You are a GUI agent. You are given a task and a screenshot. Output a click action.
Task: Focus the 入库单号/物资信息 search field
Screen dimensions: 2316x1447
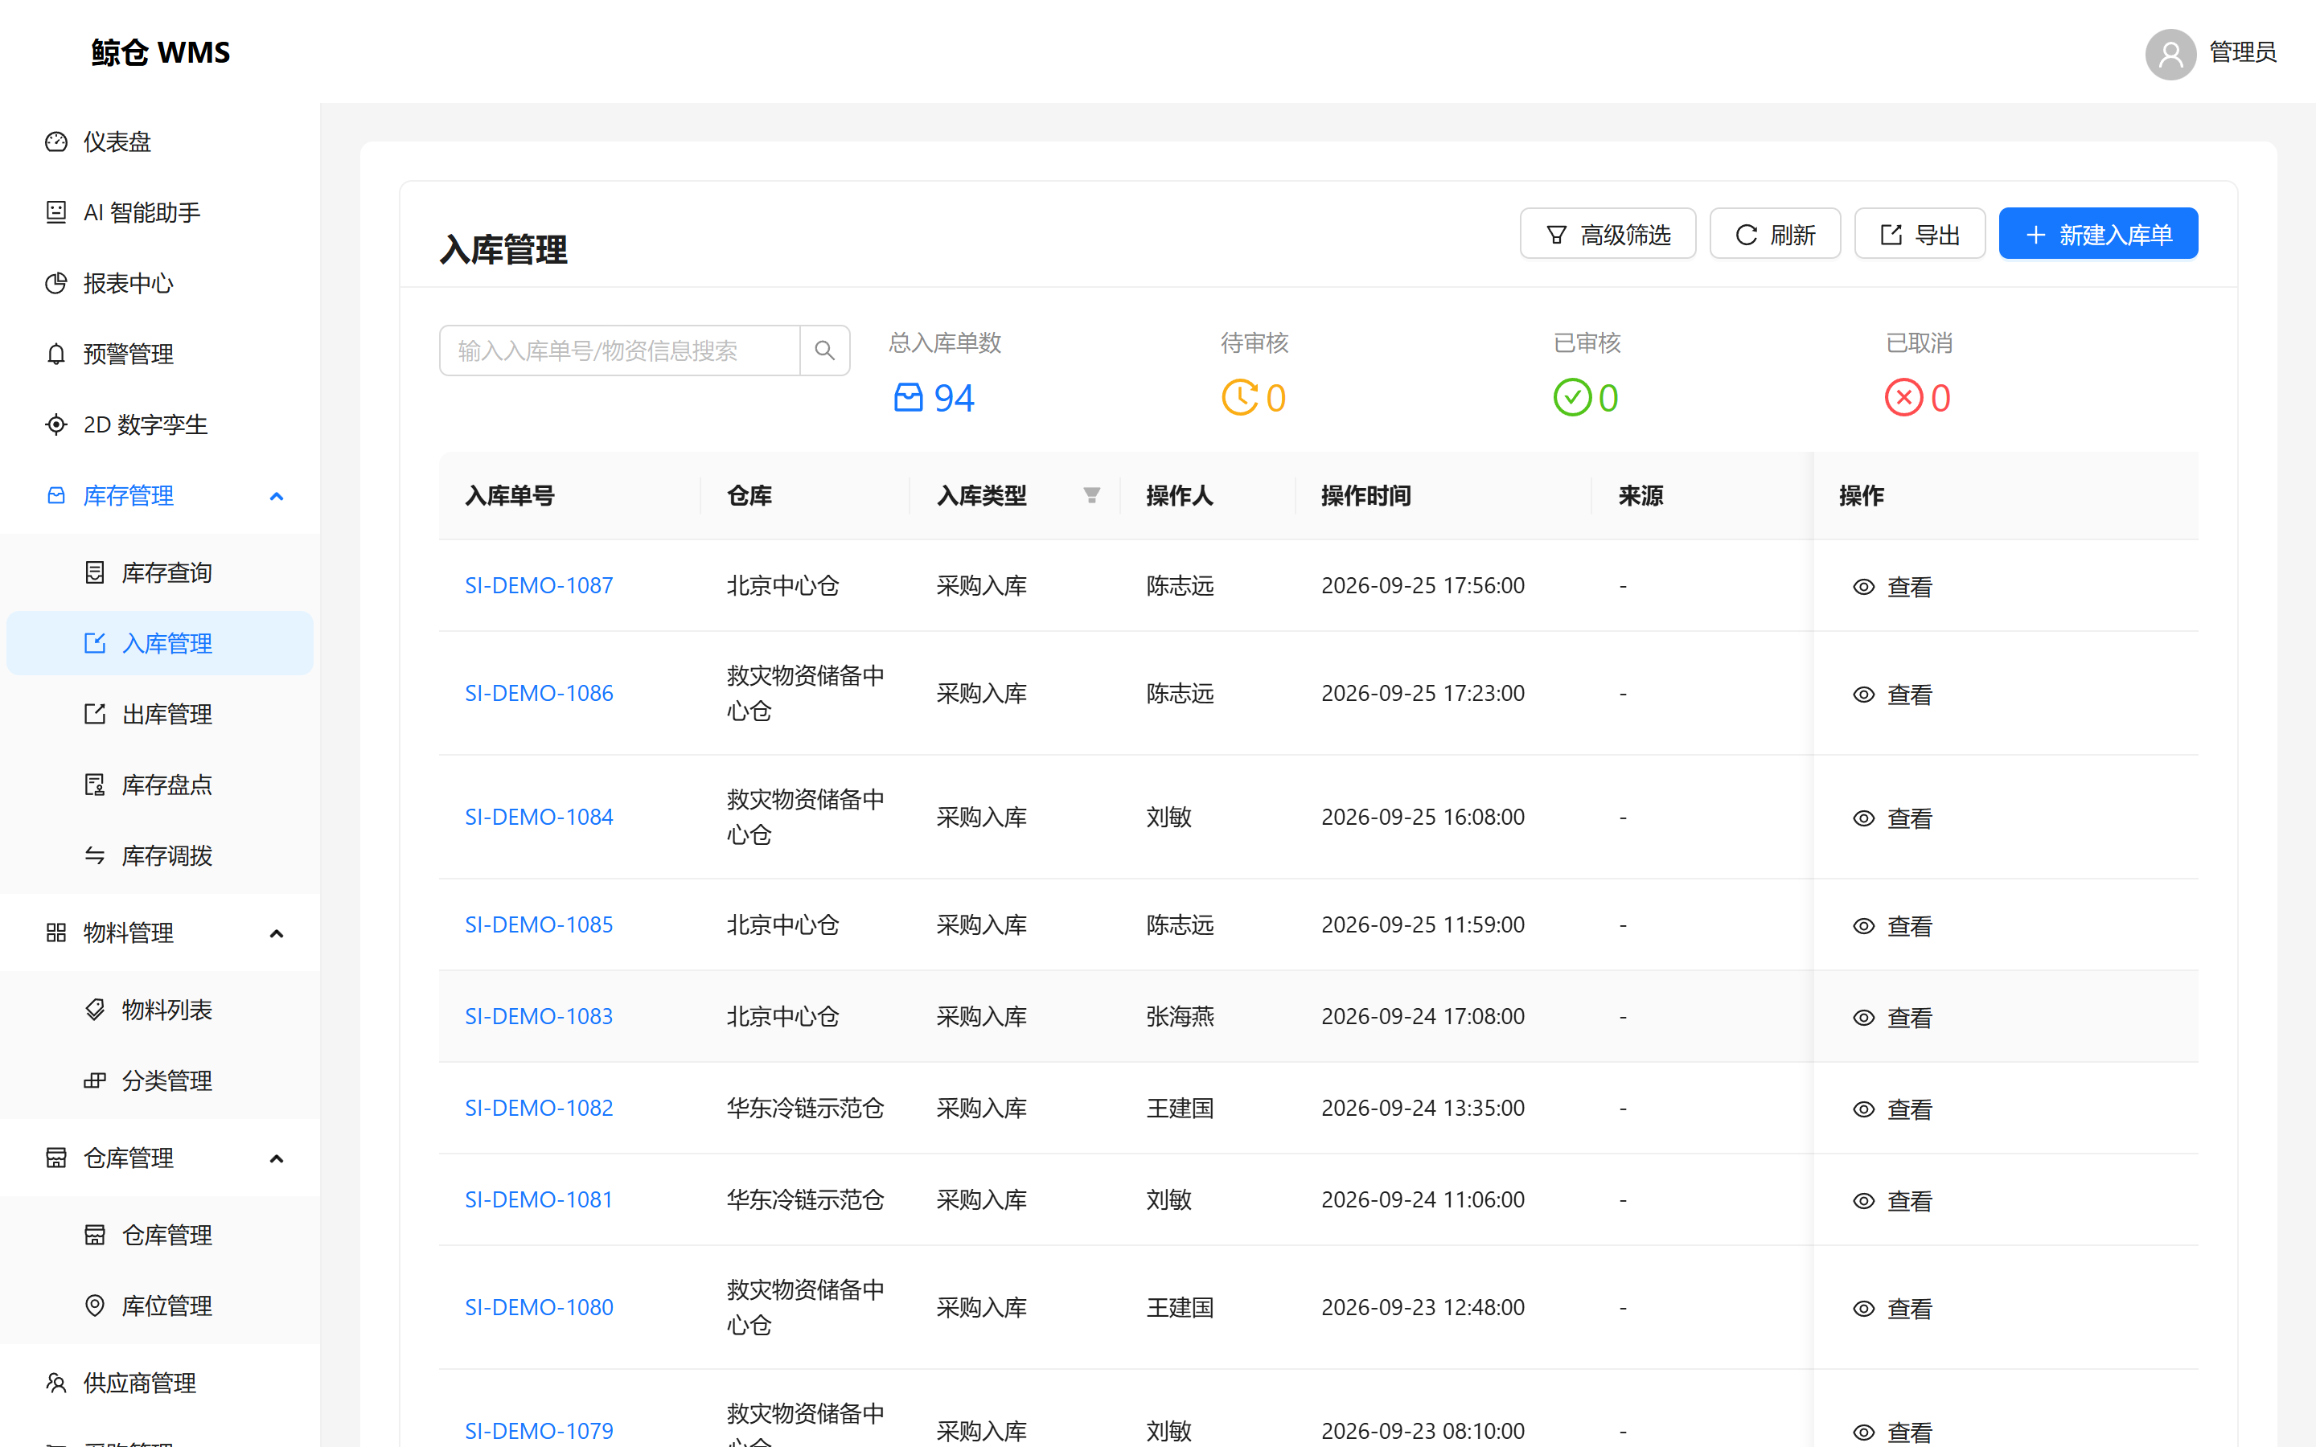coord(619,350)
